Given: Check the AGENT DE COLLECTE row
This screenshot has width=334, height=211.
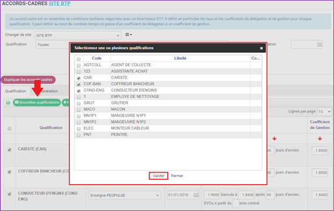Looking at the screenshot, I should 79,65.
